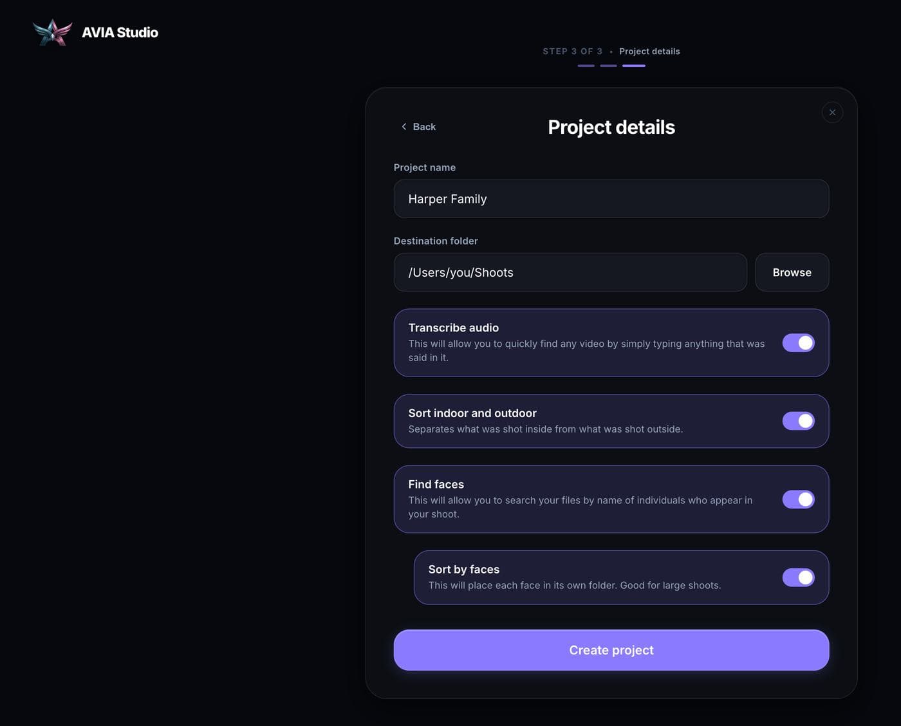Click the STEP 3 OF 3 indicator text
This screenshot has height=726, width=901.
pyautogui.click(x=573, y=51)
